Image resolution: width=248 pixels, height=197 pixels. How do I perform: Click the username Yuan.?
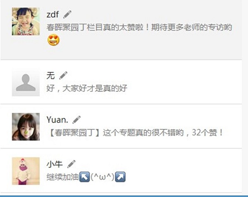(x=57, y=120)
